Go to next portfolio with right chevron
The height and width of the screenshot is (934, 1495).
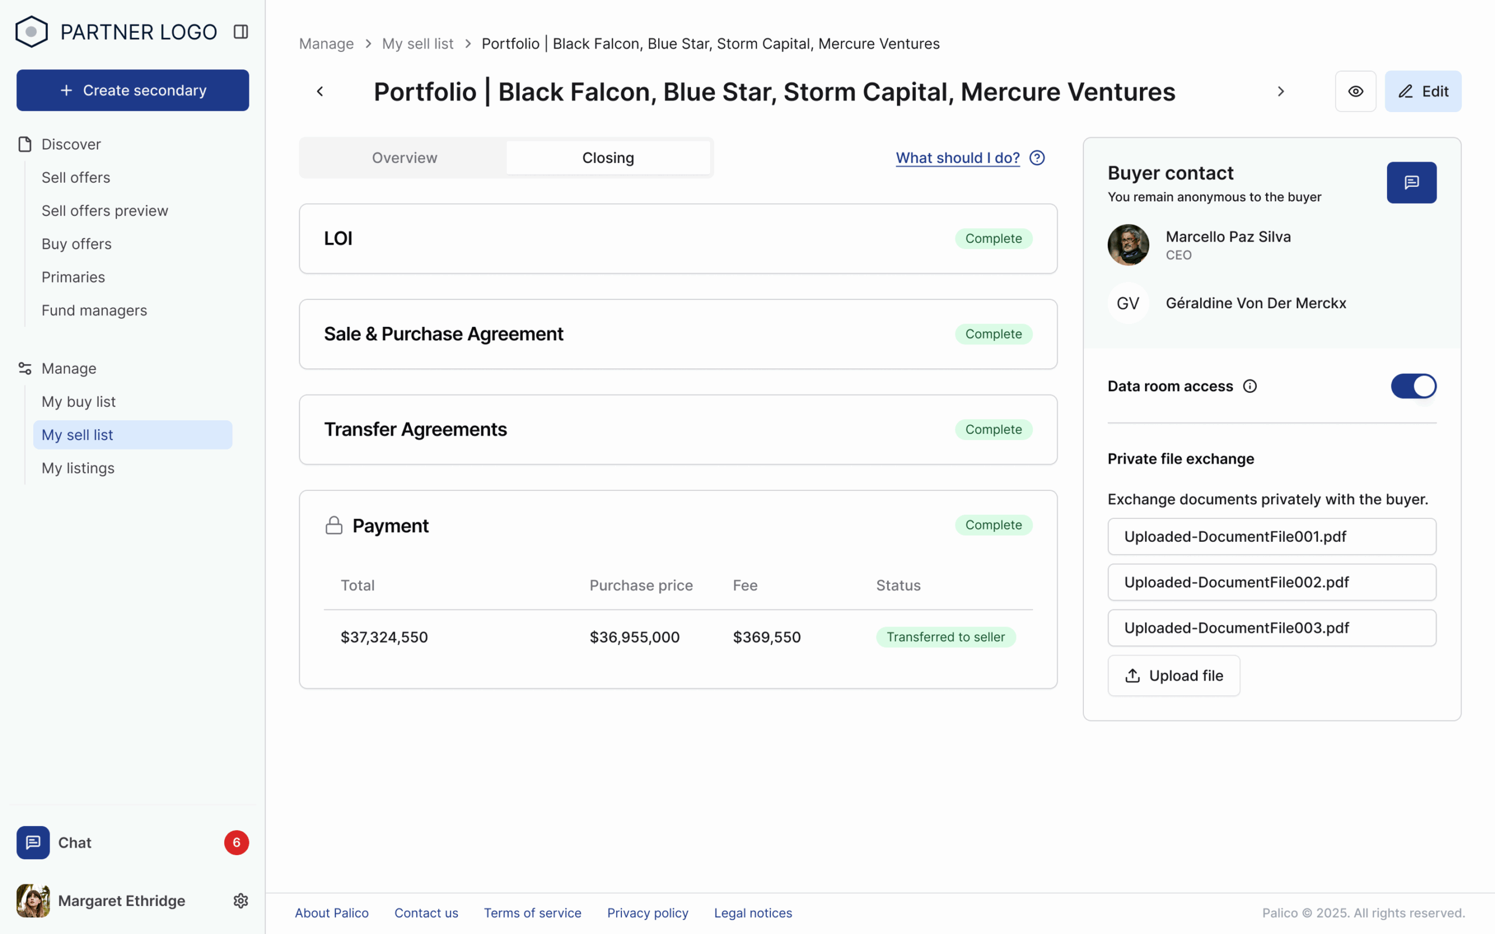tap(1281, 92)
